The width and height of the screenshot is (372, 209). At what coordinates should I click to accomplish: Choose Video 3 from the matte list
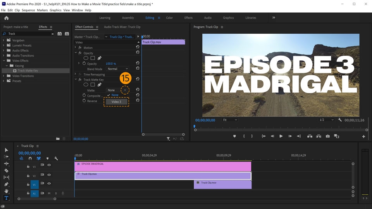point(116,102)
